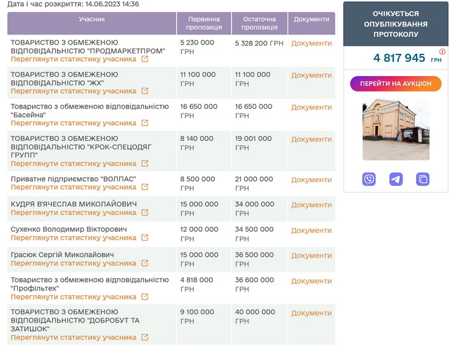Click the Учасник column header
Screen dimensions: 450x346
coord(92,19)
